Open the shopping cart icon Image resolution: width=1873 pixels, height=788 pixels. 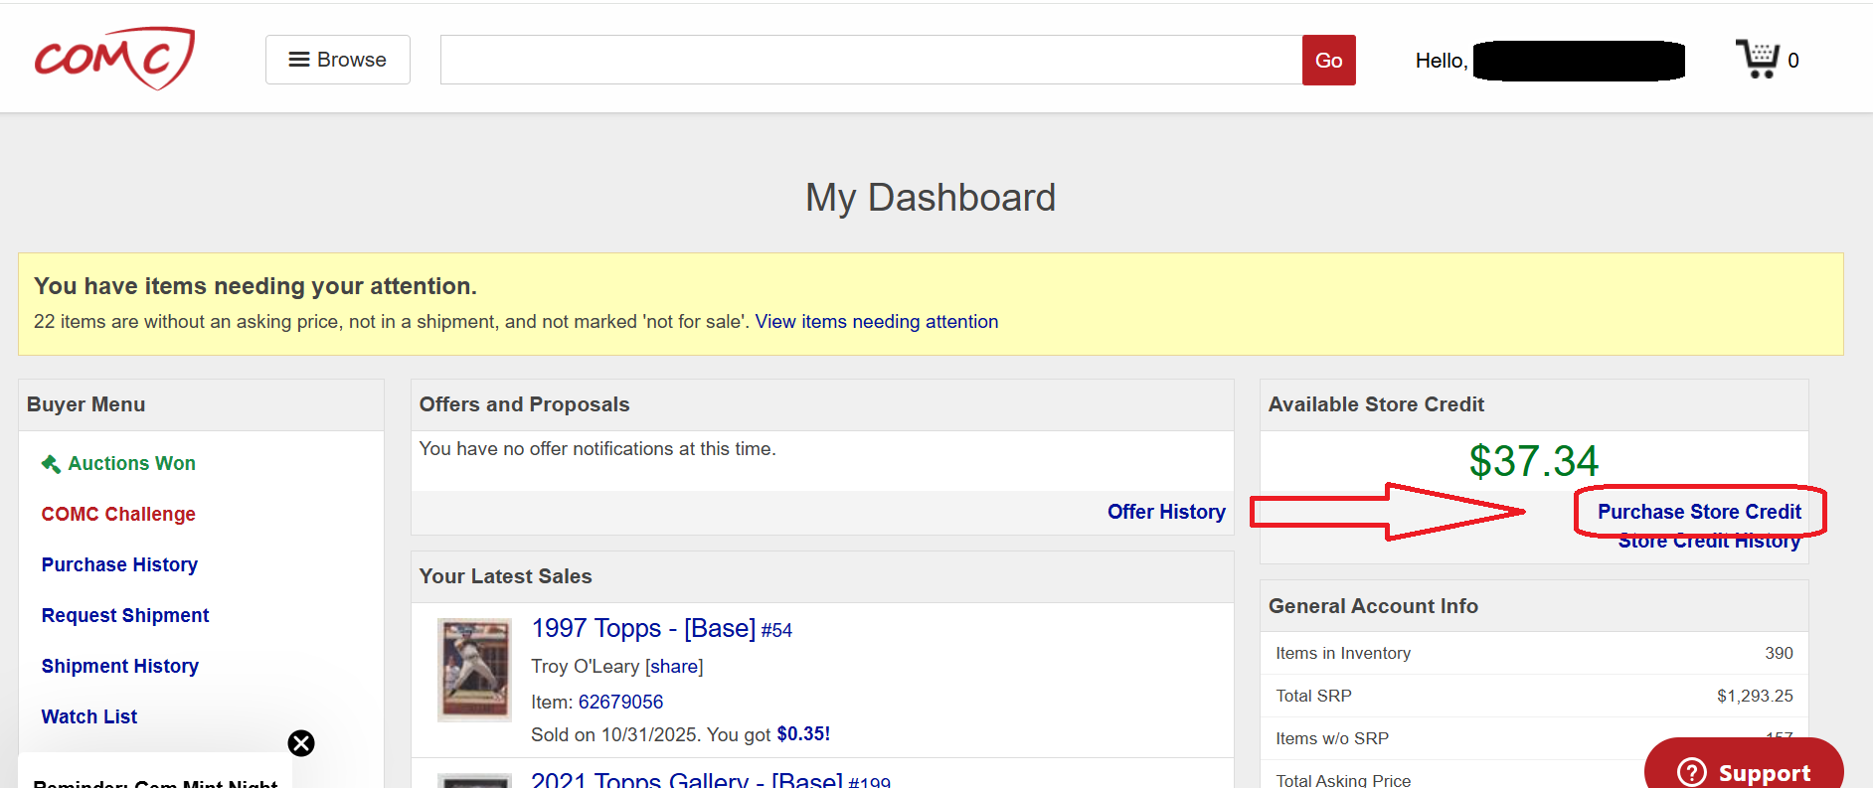[x=1757, y=59]
